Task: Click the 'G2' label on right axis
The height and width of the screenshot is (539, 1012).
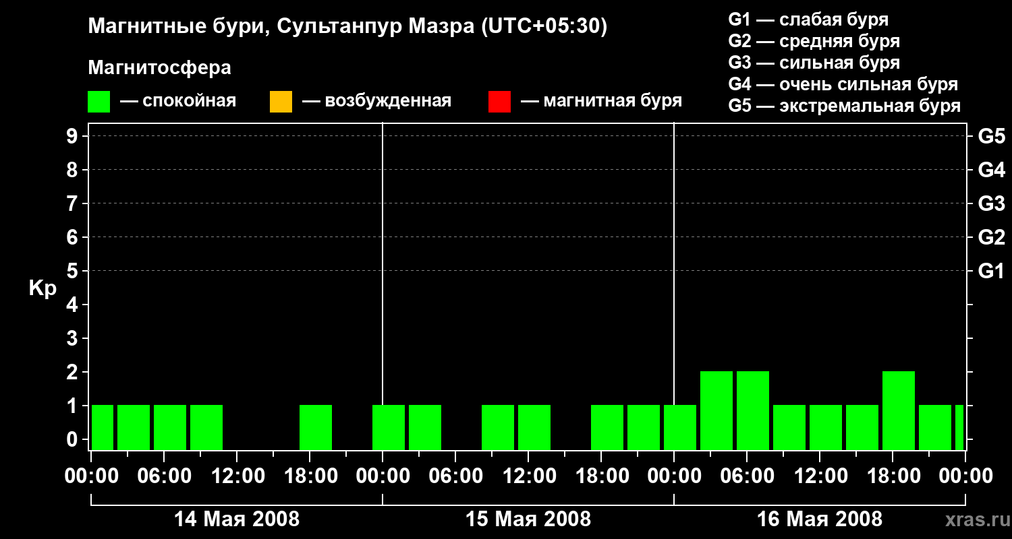Action: click(991, 237)
